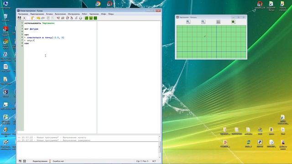This screenshot has height=164, width=292.
Task: Open the Инструменты menu
Action: tap(74, 14)
